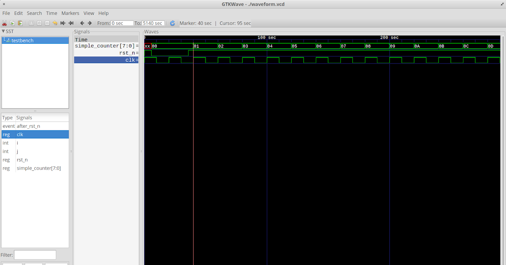Click the Zoom to End icon

[x=71, y=23]
